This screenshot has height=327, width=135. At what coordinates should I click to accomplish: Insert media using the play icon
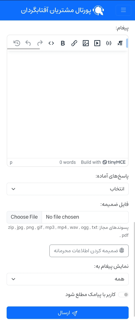[x=97, y=43]
